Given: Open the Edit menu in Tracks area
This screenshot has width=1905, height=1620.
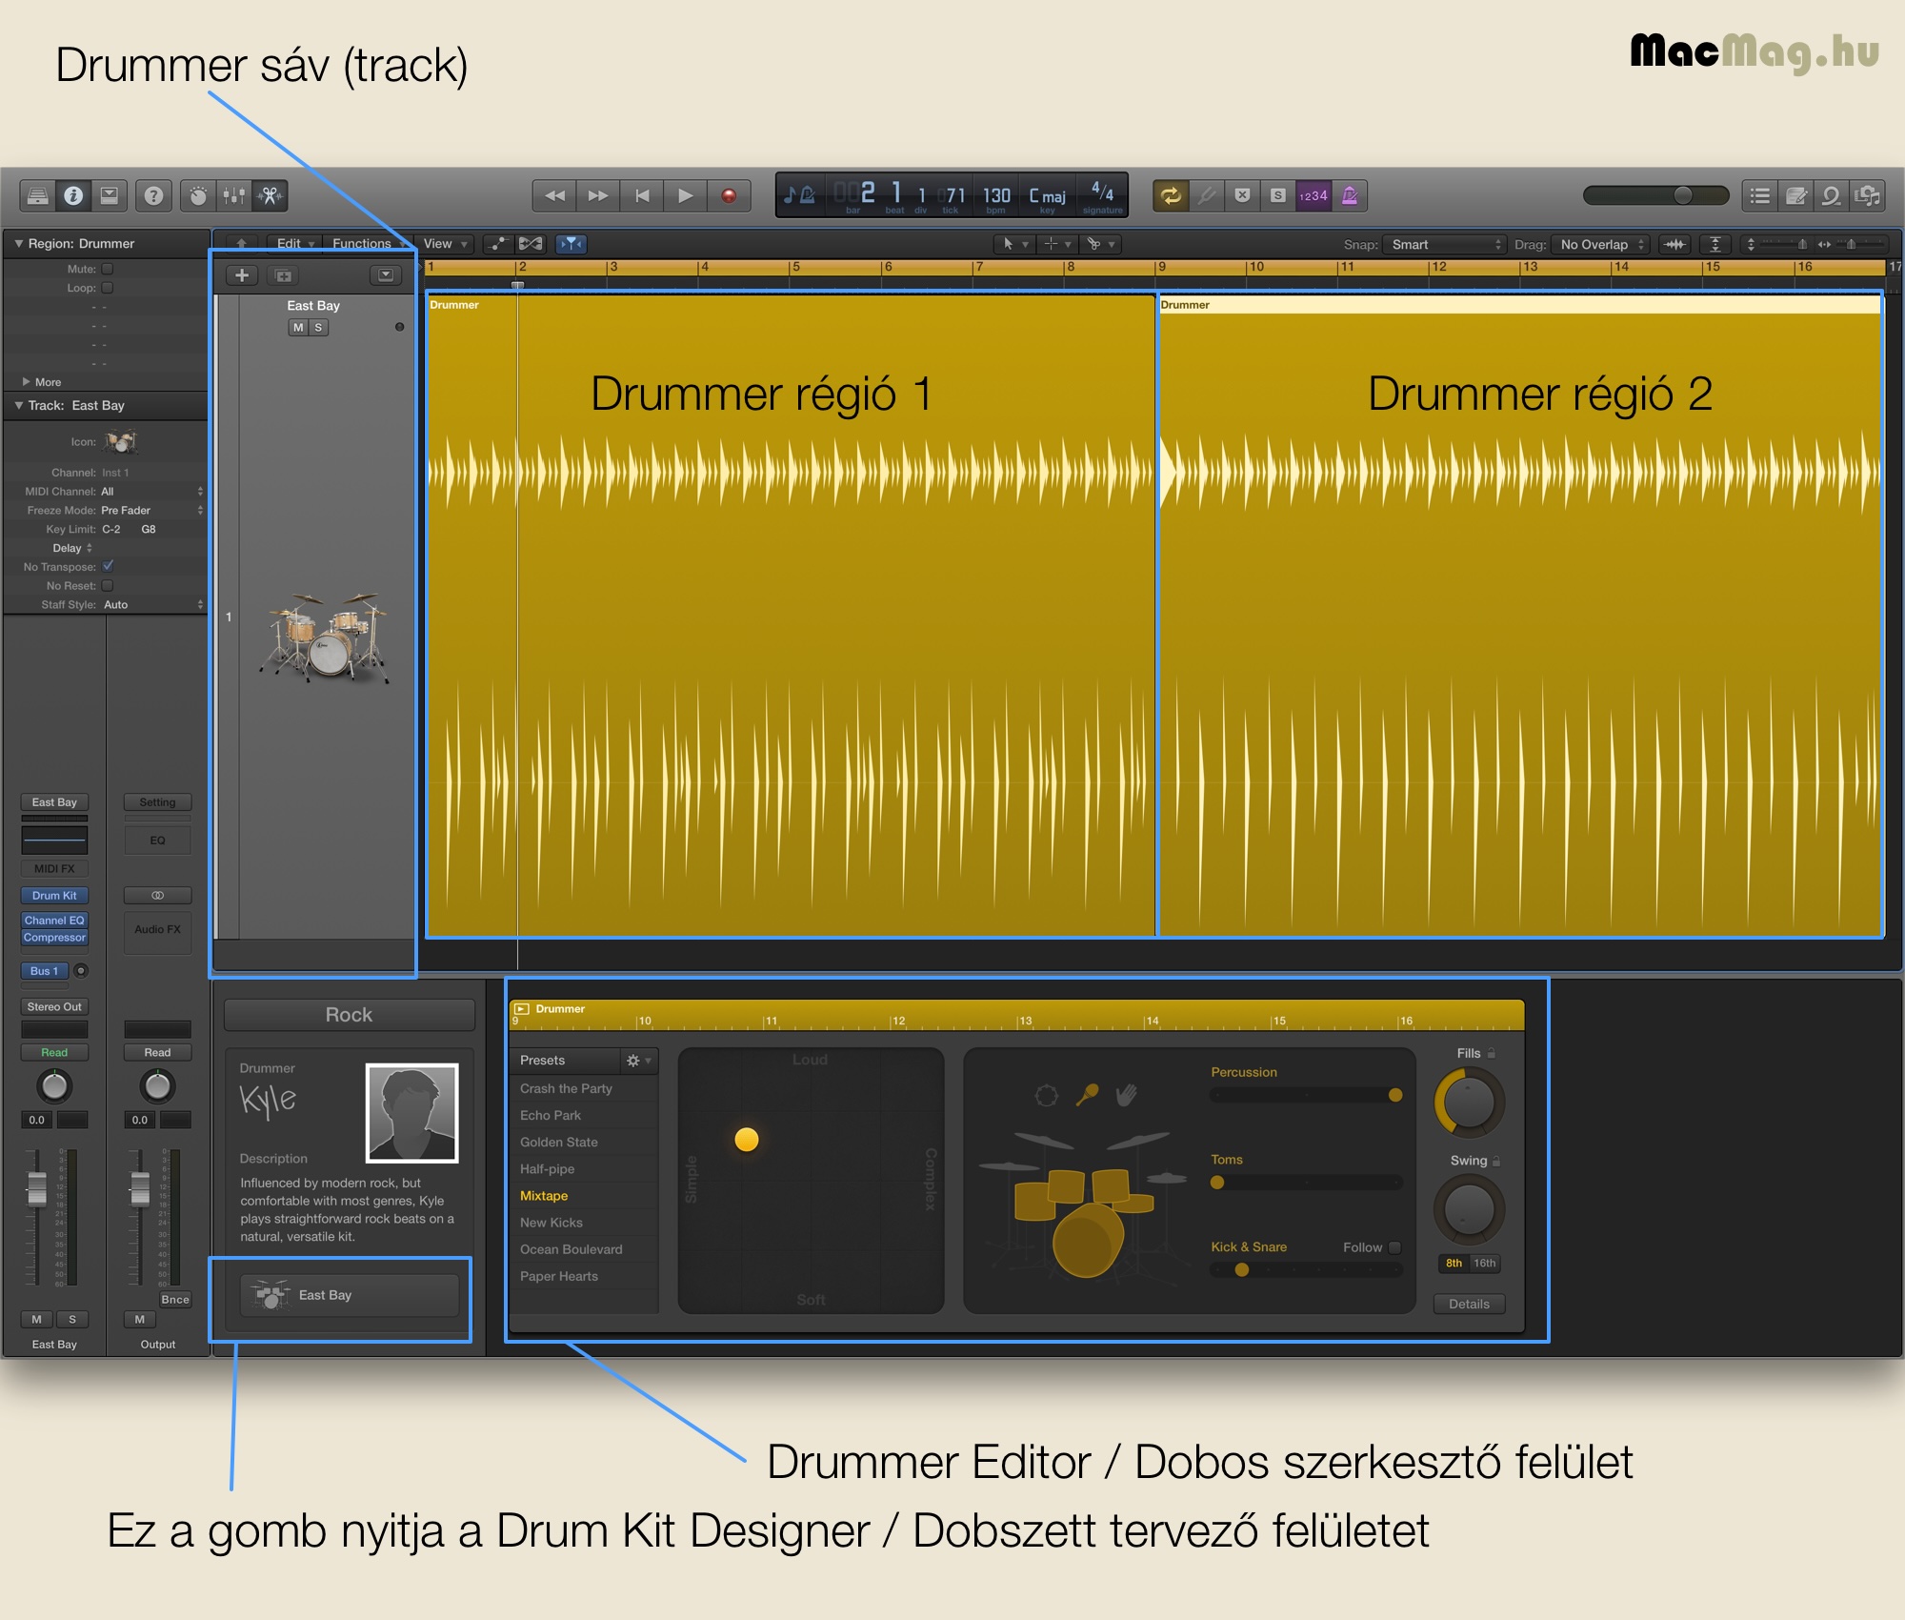Looking at the screenshot, I should pyautogui.click(x=294, y=244).
